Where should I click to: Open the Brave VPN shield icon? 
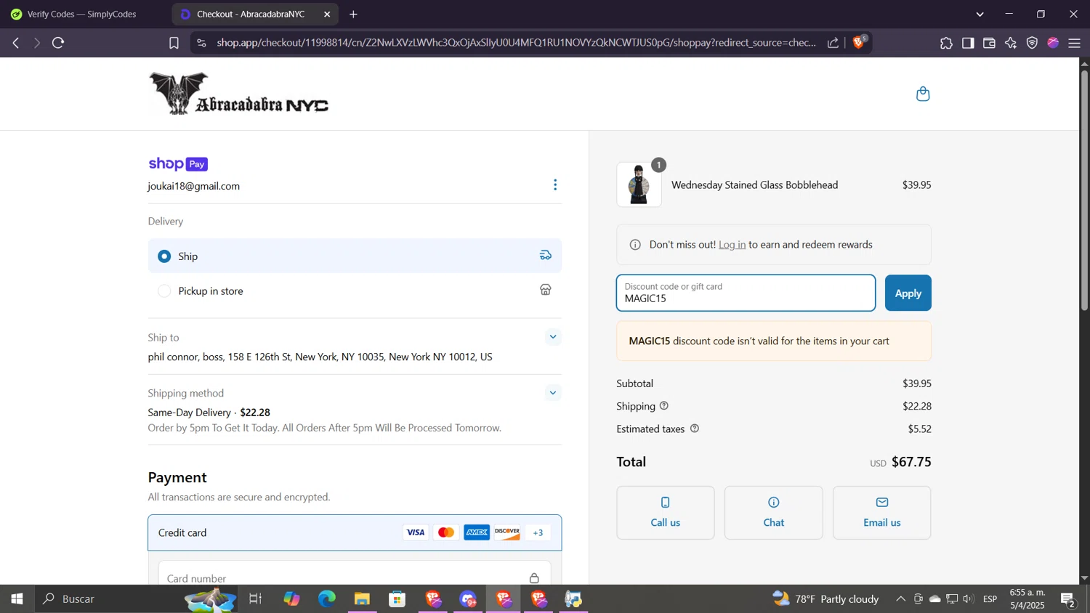tap(1032, 43)
